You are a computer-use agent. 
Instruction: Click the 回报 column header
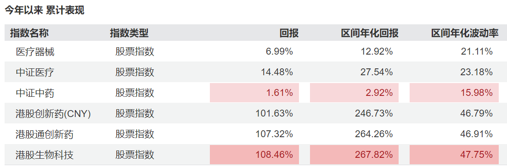(289, 33)
